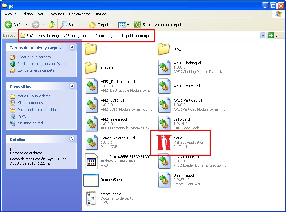This screenshot has width=286, height=212.
Task: Select APEX_IOFX.dll file icon
Action: (x=92, y=105)
